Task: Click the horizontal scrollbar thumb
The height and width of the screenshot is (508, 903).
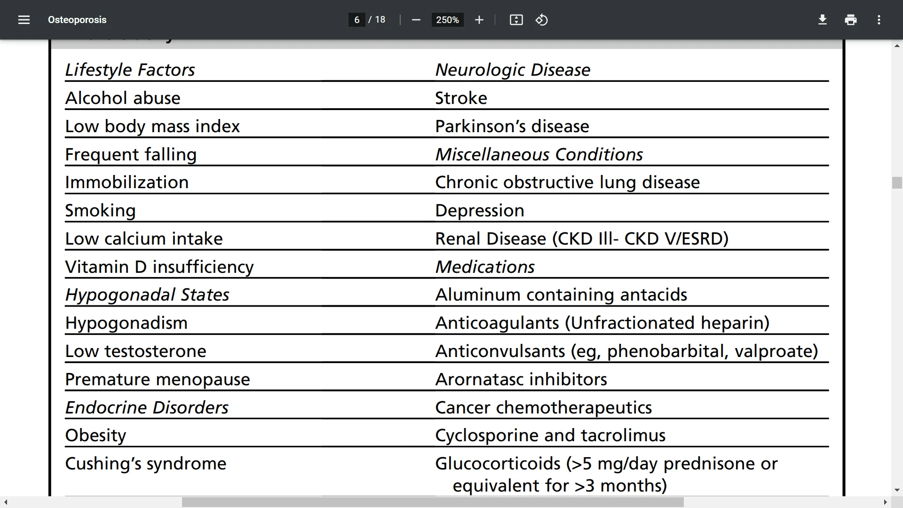Action: (x=433, y=502)
